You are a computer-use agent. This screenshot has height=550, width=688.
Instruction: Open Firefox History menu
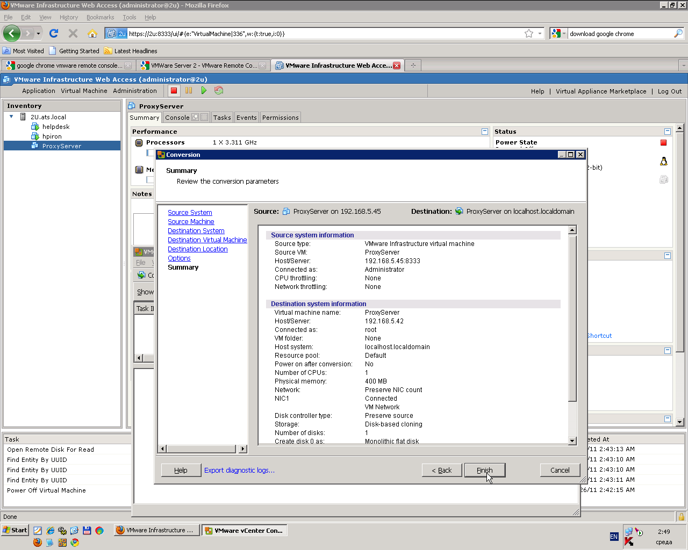coord(69,17)
